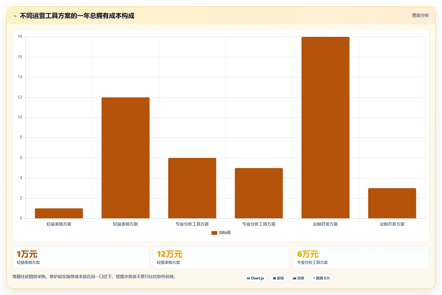Click the x-axis label under the 18 bar

[325, 224]
